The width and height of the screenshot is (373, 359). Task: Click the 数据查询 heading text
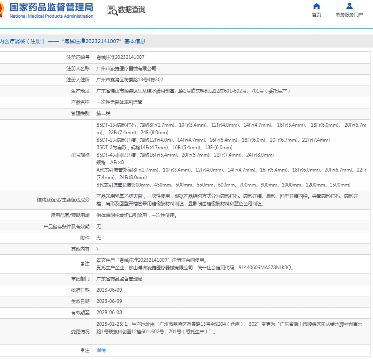[x=132, y=10]
